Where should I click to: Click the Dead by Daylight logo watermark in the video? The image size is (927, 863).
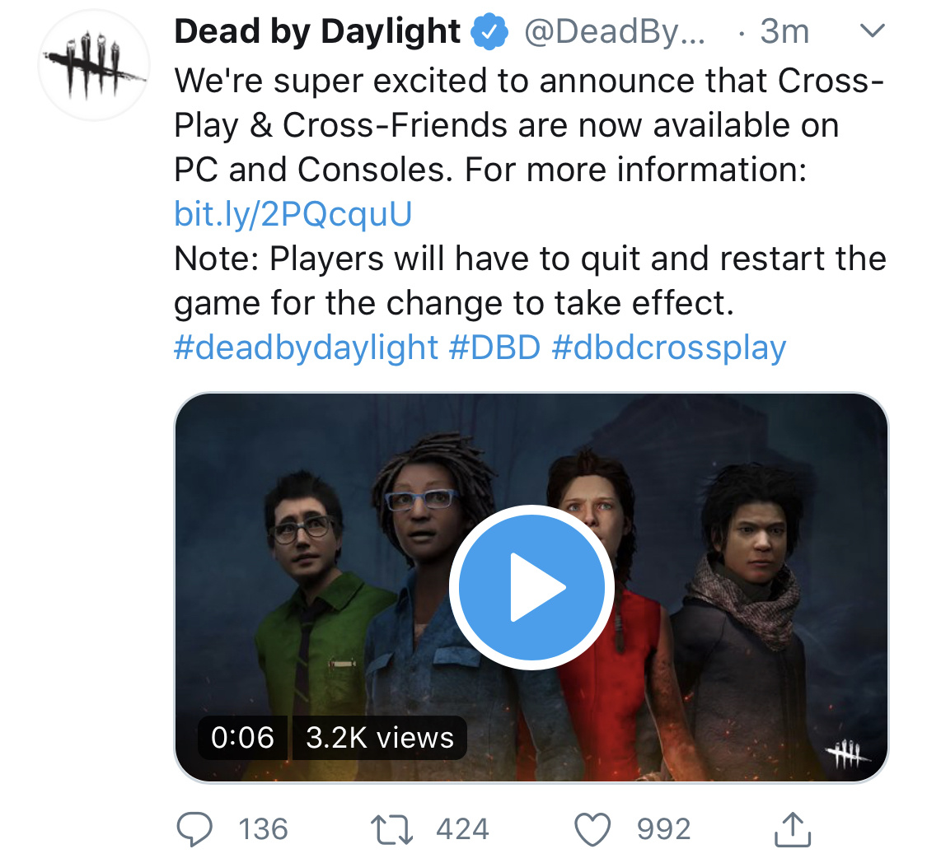847,753
